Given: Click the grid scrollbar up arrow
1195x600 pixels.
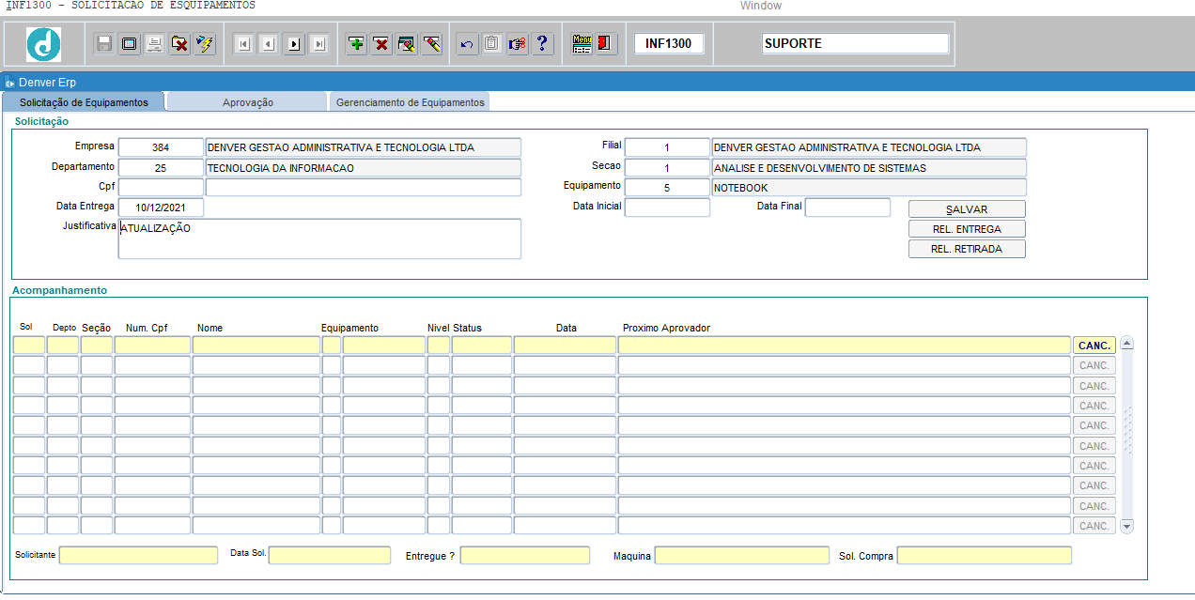Looking at the screenshot, I should pos(1127,344).
